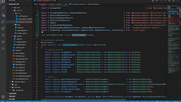
Task: Click 'accelerateWithKeyboard' import on line 14
Action: click(61, 25)
